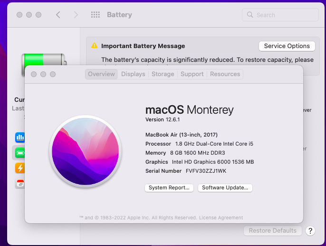This screenshot has height=246, width=326.
Task: Click the green battery level image
Action: coord(44,59)
